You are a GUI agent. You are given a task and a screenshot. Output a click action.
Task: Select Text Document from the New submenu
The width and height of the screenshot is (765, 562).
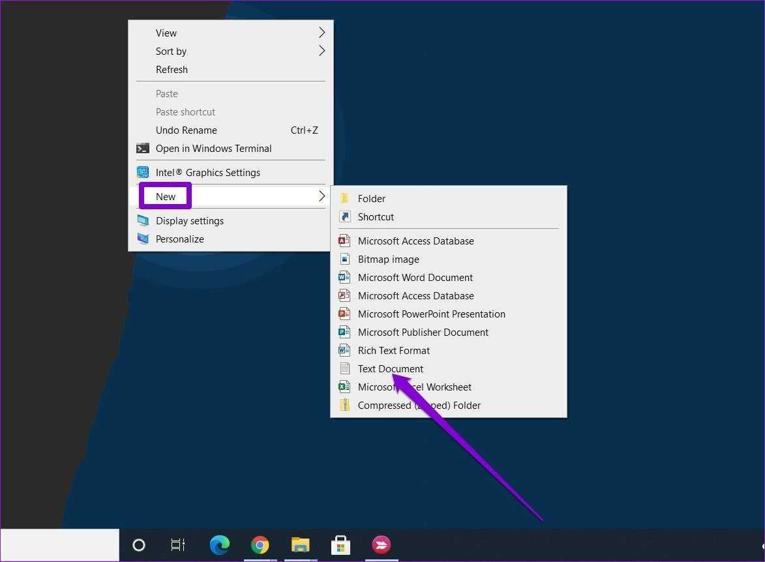390,369
